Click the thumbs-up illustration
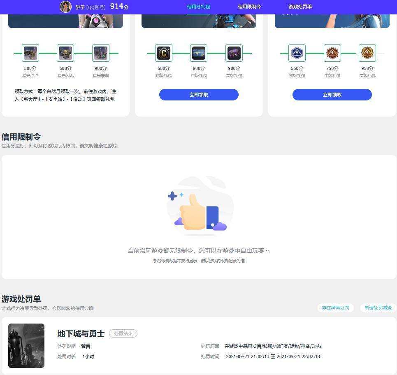The width and height of the screenshot is (397, 375). [200, 206]
